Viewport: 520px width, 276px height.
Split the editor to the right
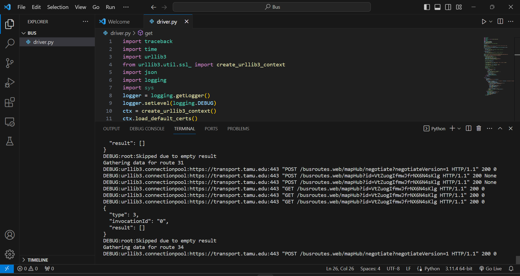pyautogui.click(x=500, y=21)
